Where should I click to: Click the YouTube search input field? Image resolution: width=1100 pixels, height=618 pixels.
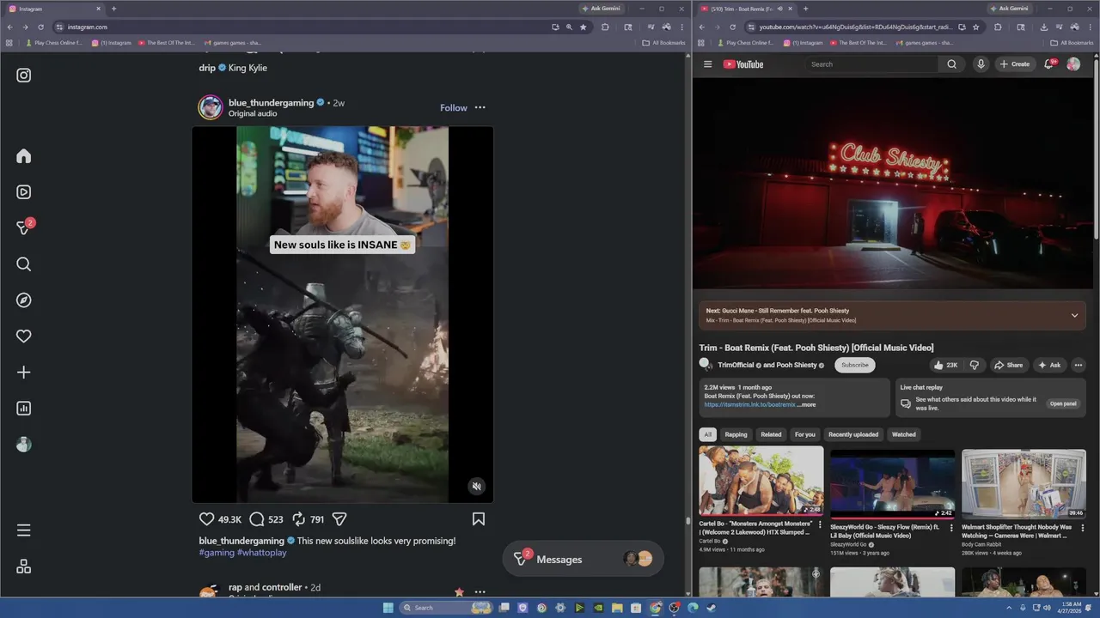pos(871,64)
